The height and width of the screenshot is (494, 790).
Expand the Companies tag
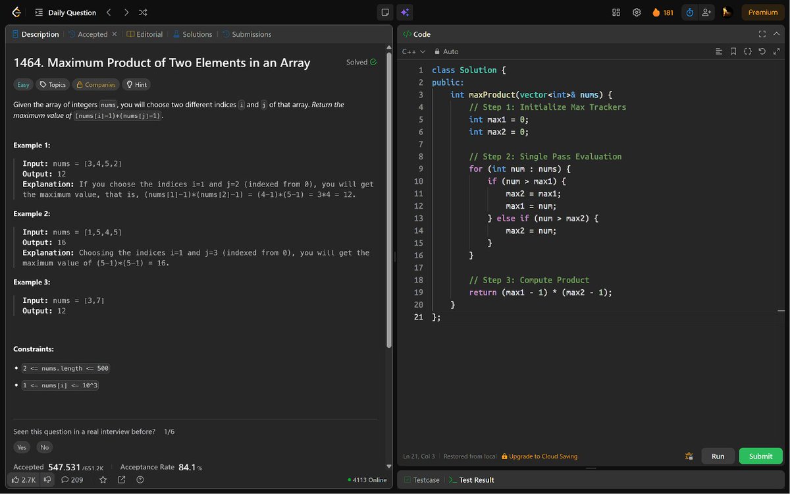(x=95, y=84)
